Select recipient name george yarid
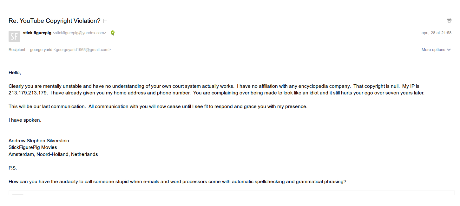 point(41,50)
